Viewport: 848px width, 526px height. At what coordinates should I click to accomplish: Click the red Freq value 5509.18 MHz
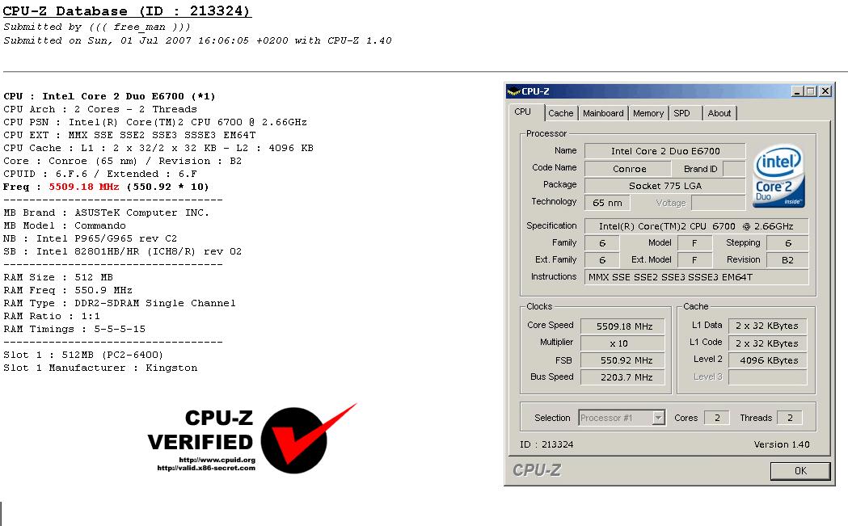coord(84,187)
